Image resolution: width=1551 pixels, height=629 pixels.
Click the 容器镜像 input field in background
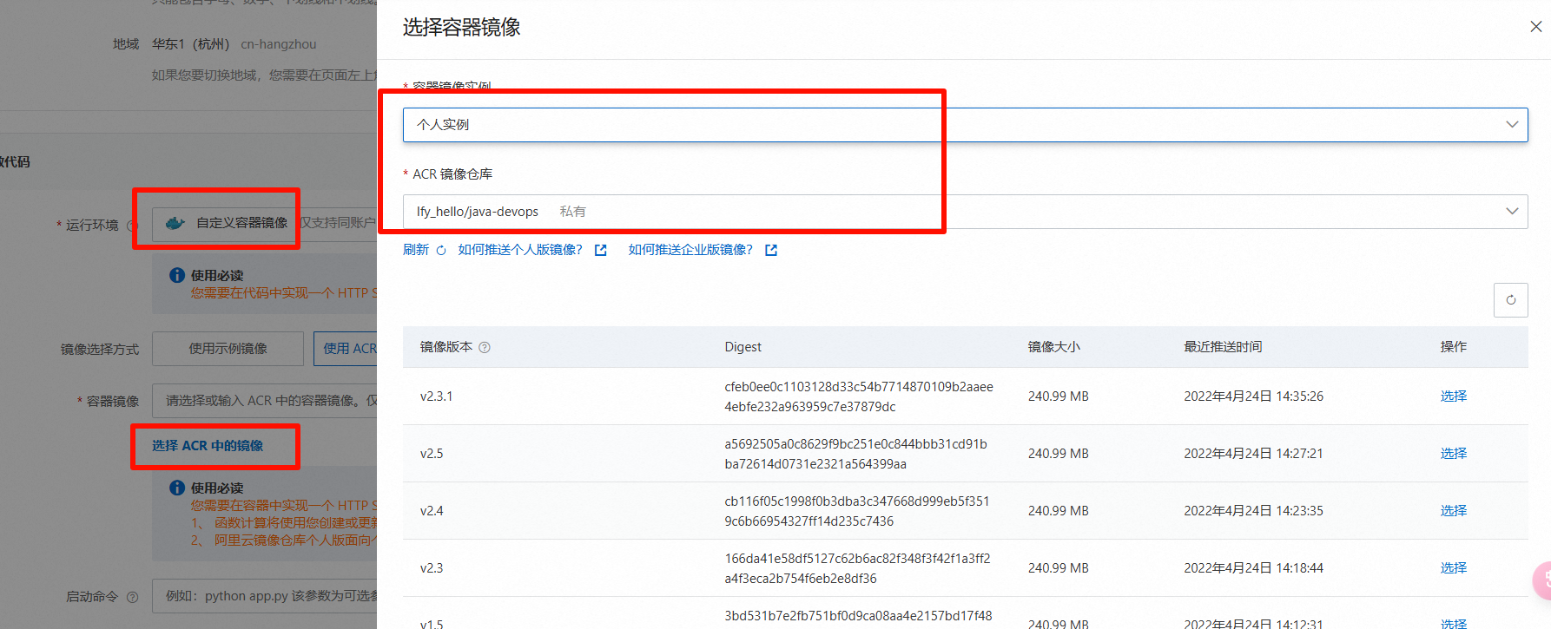click(265, 401)
